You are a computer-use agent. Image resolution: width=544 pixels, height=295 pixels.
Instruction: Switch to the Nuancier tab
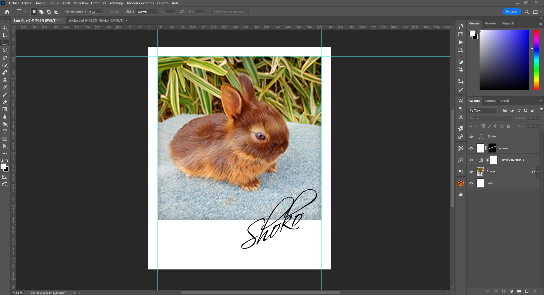[x=491, y=24]
